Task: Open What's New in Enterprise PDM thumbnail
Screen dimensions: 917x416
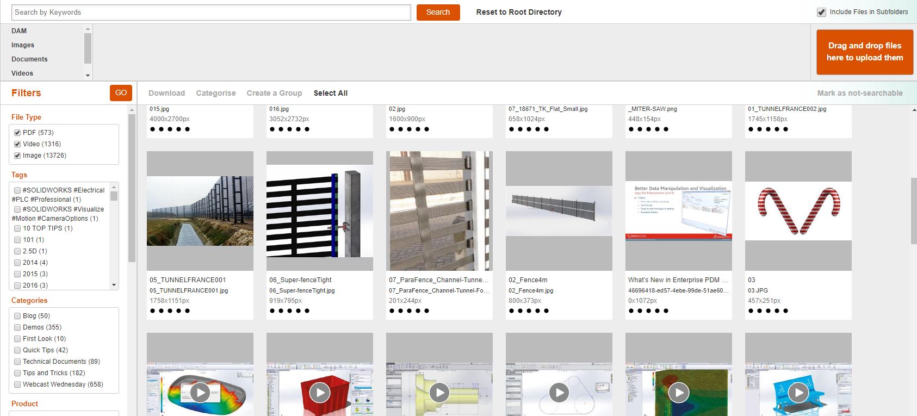Action: coord(679,211)
